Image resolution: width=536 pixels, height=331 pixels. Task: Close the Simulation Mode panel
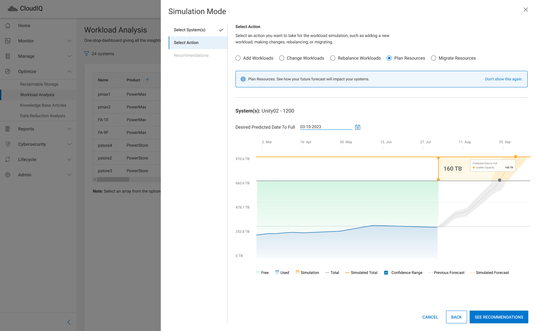click(x=526, y=10)
